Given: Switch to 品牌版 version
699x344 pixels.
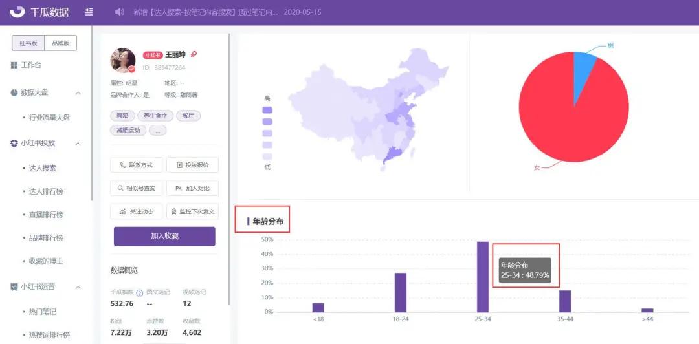Looking at the screenshot, I should [61, 43].
